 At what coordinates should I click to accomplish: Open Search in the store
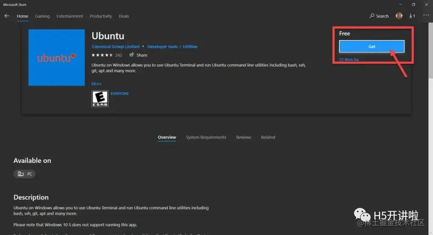coord(379,16)
